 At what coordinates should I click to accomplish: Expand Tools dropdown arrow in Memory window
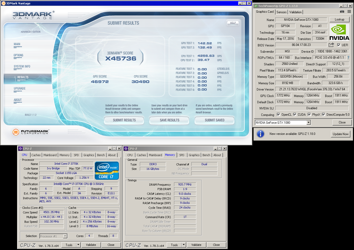184,245
